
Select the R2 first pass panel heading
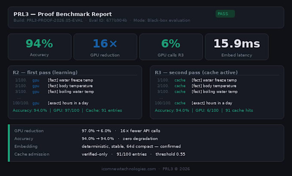[x=45, y=72]
